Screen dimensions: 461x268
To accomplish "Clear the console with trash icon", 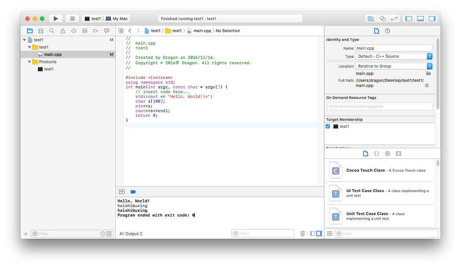I will click(x=302, y=234).
